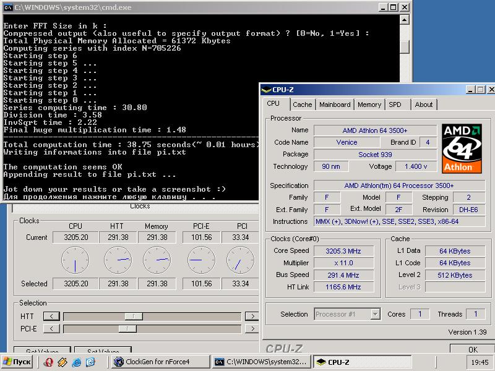The width and height of the screenshot is (495, 371).
Task: Click the AMD Athlon 64 logo
Action: coord(462,148)
